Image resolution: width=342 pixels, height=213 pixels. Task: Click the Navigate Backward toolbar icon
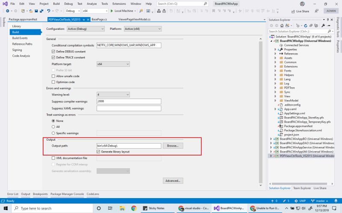point(8,11)
